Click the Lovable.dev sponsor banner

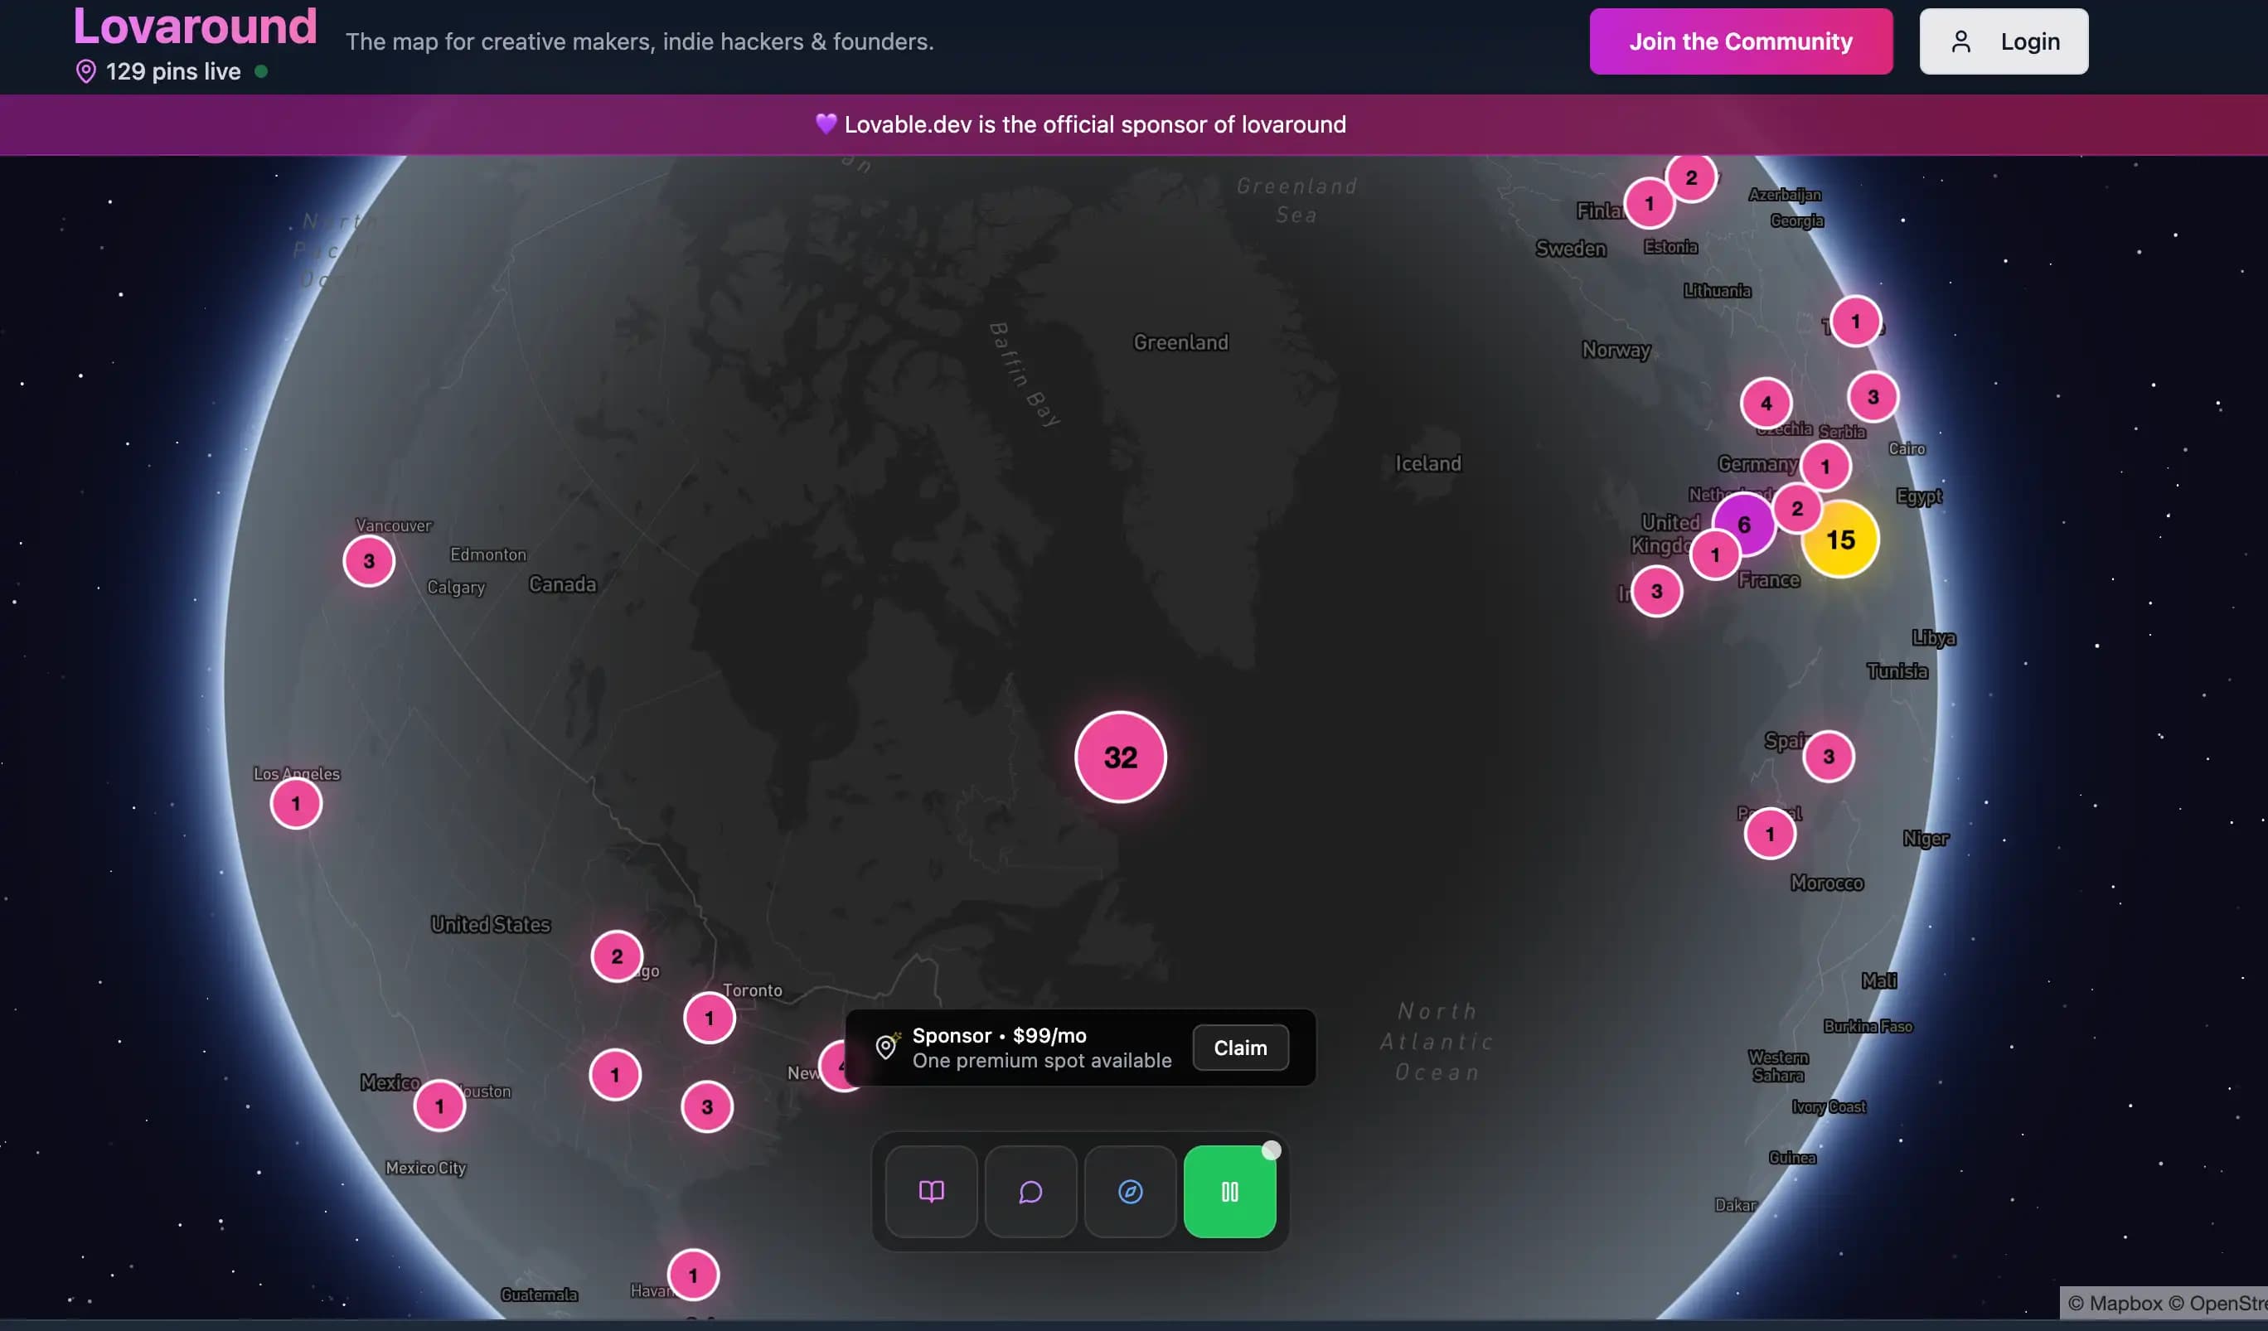click(1080, 124)
